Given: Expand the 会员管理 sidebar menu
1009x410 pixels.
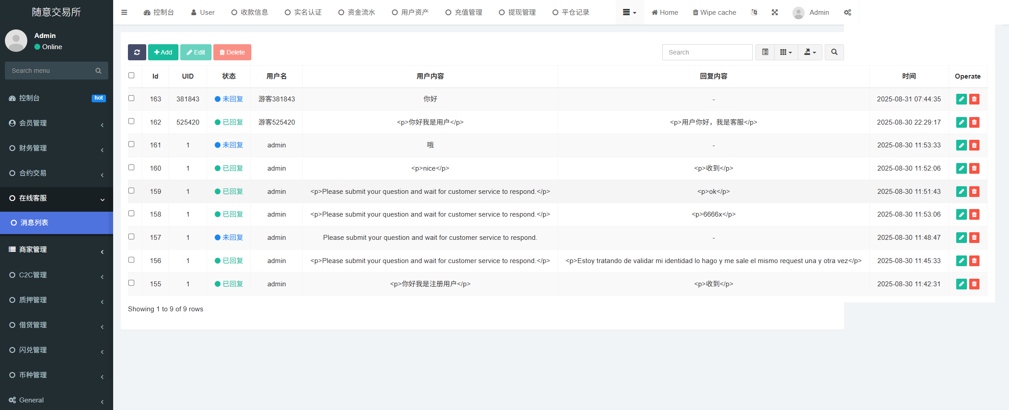Looking at the screenshot, I should point(56,123).
